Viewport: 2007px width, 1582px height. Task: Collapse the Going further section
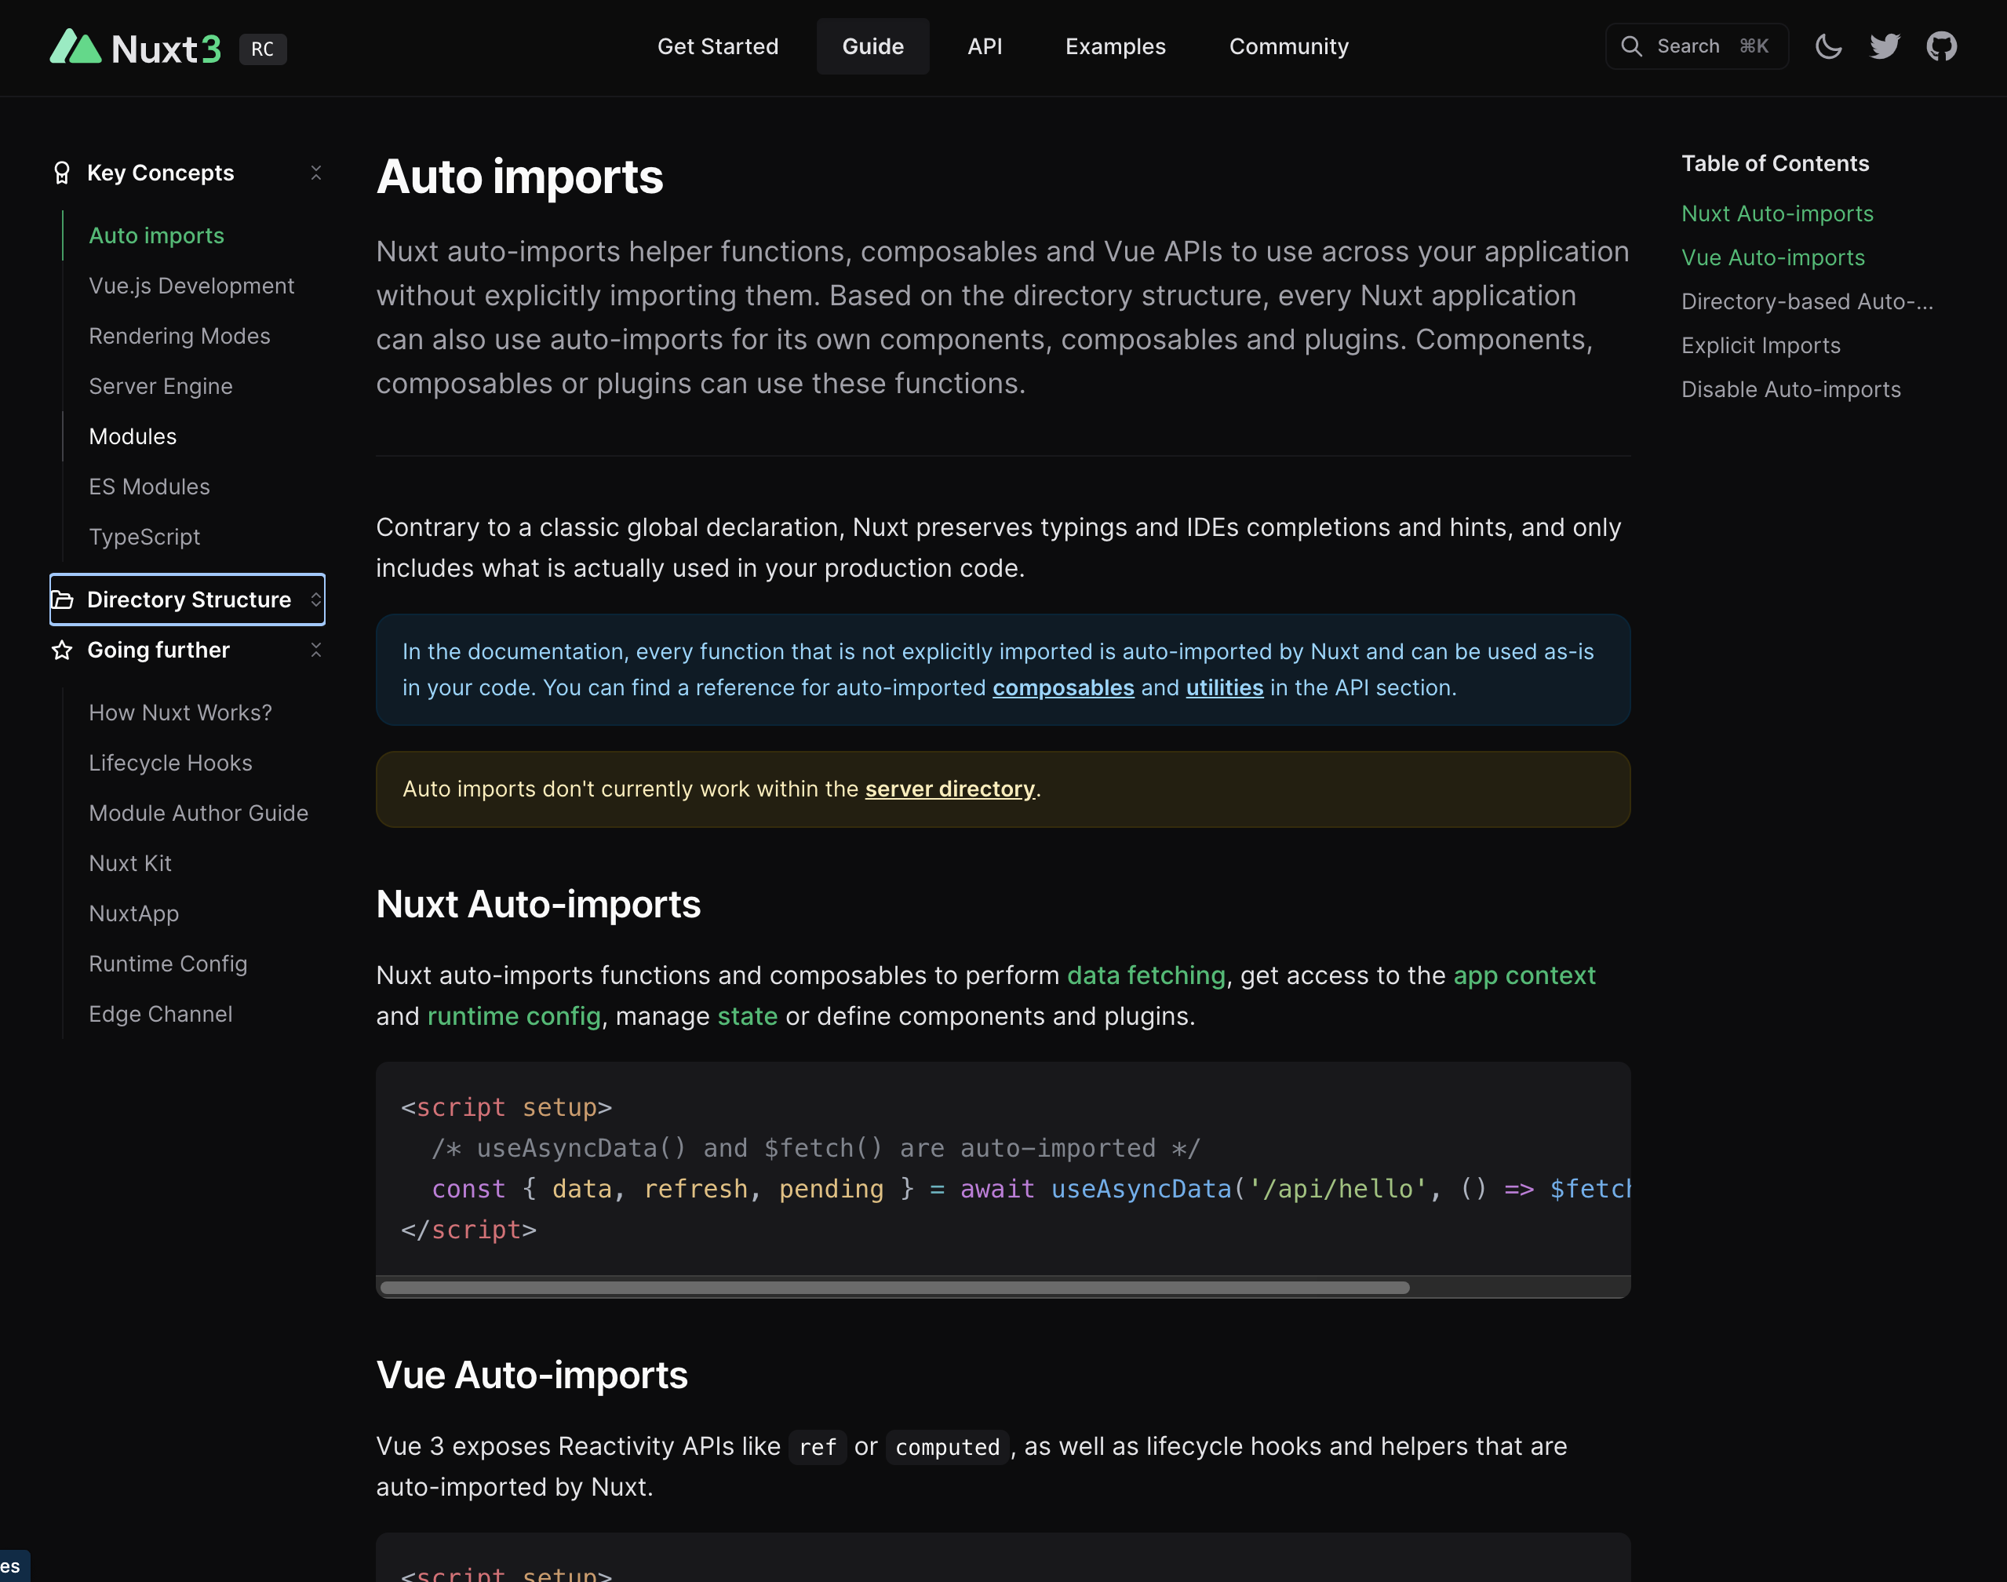tap(317, 651)
